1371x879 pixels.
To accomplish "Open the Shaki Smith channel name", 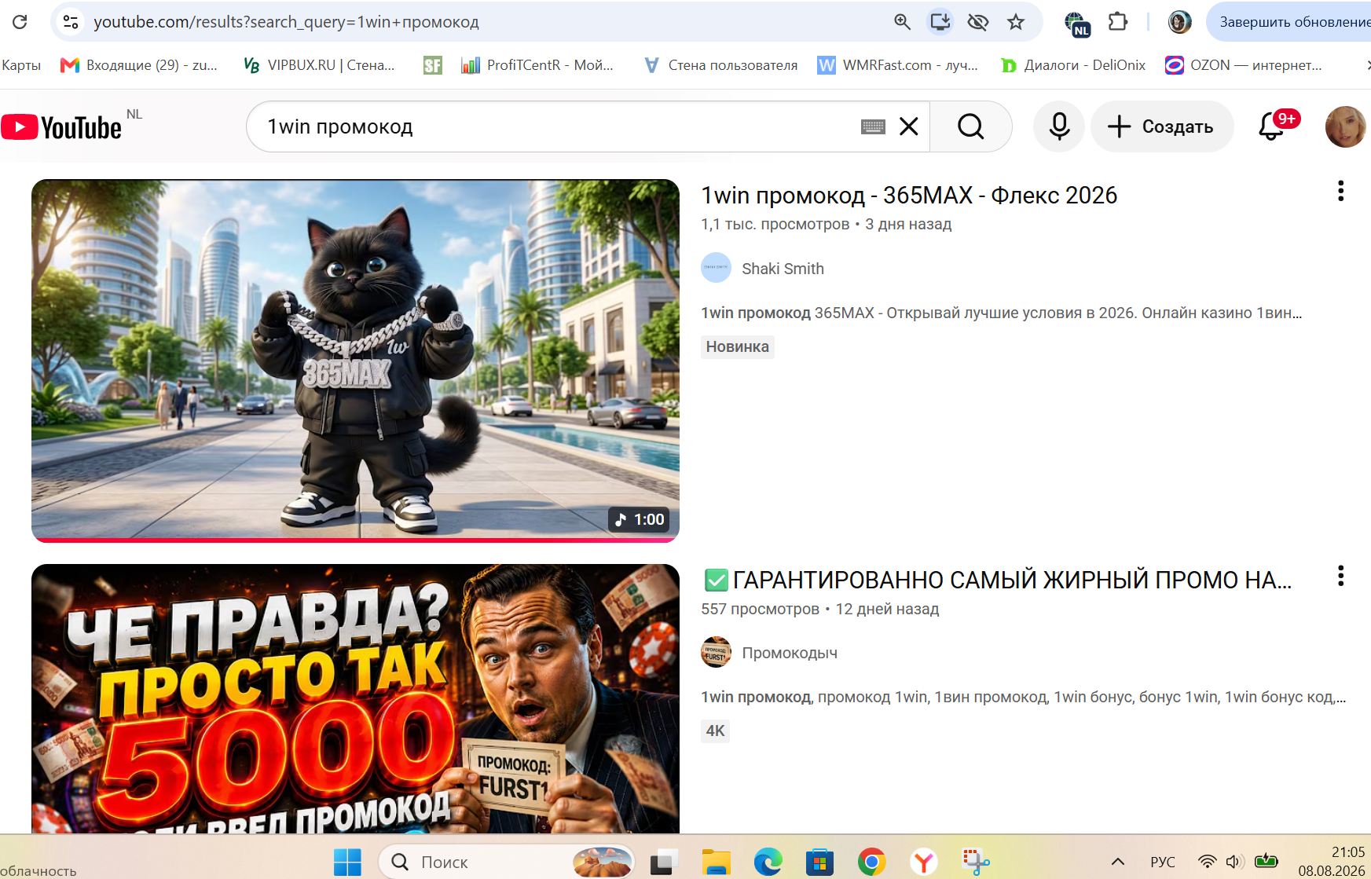I will pos(783,269).
